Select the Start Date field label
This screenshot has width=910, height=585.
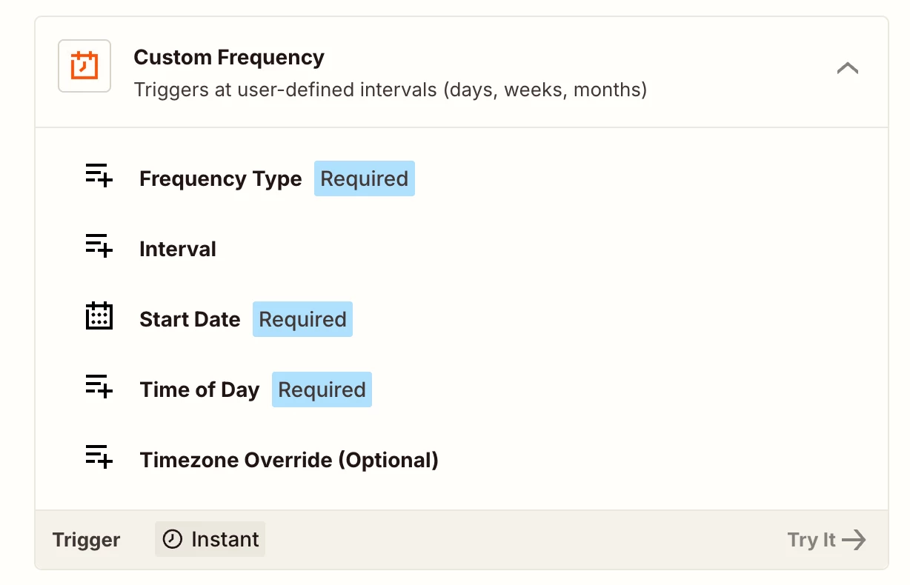(x=190, y=320)
